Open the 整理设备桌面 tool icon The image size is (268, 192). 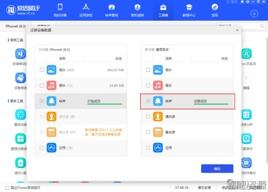(21, 138)
